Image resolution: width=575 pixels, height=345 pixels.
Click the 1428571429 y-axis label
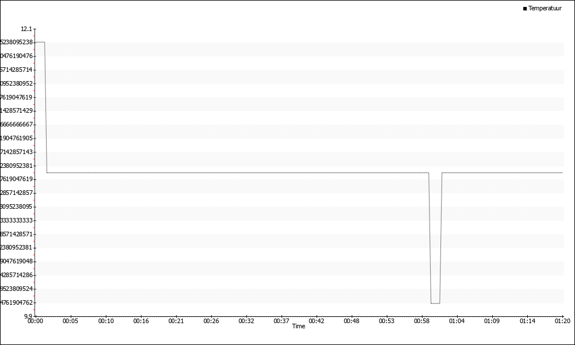(17, 111)
